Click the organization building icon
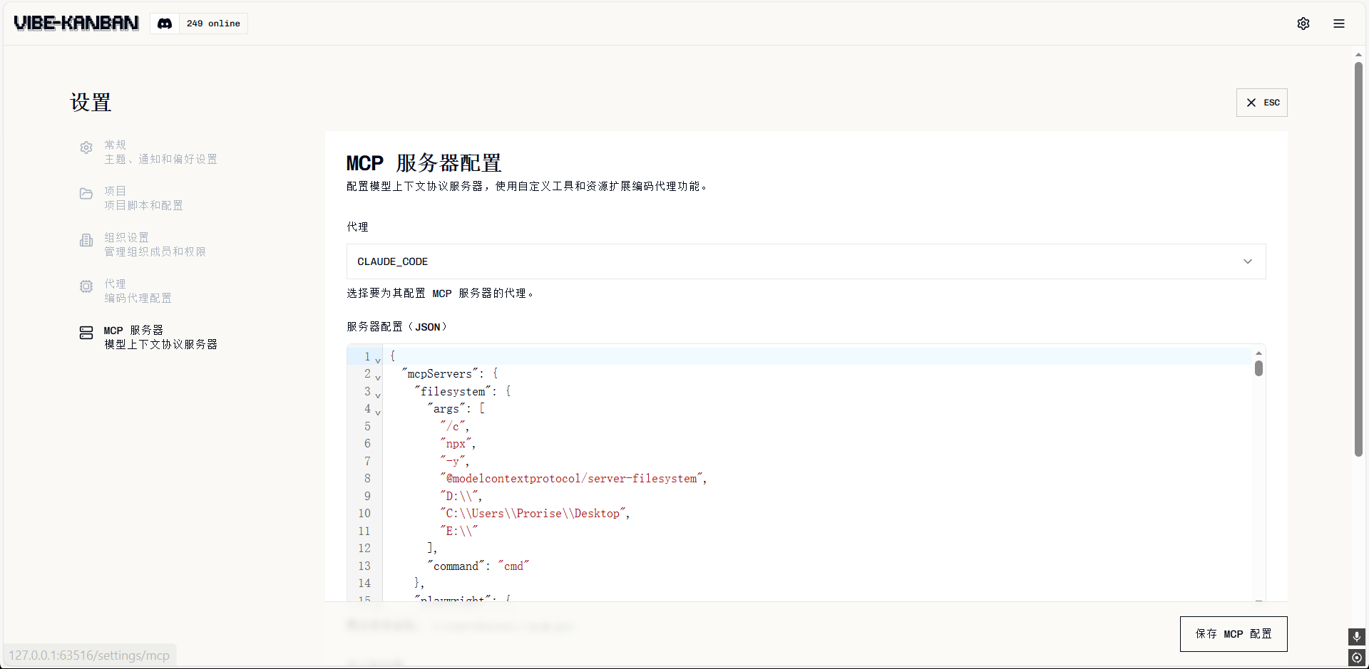Viewport: 1369px width, 669px height. pos(86,240)
